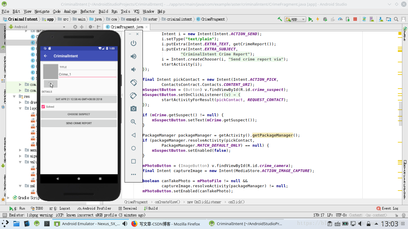Expand the mipm... folder under res
The width and height of the screenshot is (408, 229).
[x=20, y=156]
